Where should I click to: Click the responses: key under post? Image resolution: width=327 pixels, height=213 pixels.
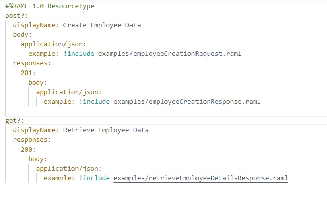32,63
